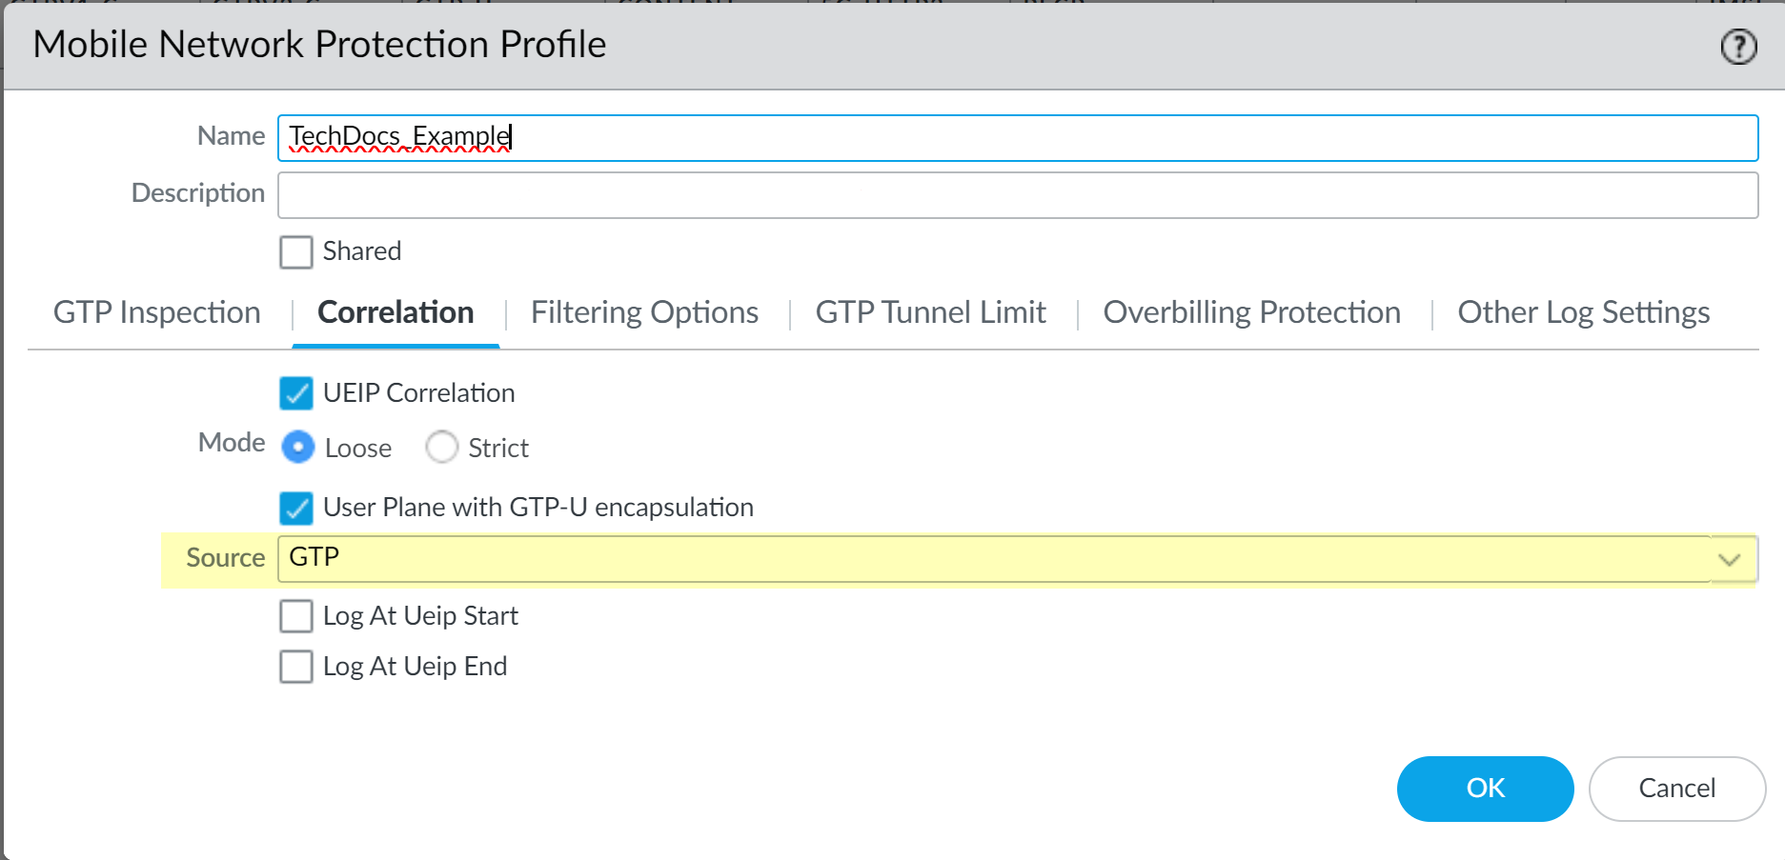
Task: Open the help question mark icon
Action: 1738,46
